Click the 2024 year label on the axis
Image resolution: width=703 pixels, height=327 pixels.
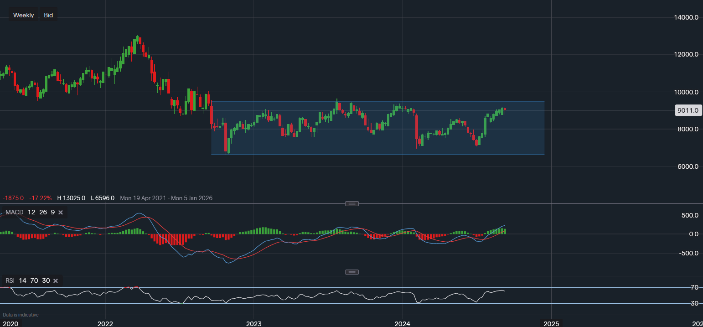coord(402,324)
